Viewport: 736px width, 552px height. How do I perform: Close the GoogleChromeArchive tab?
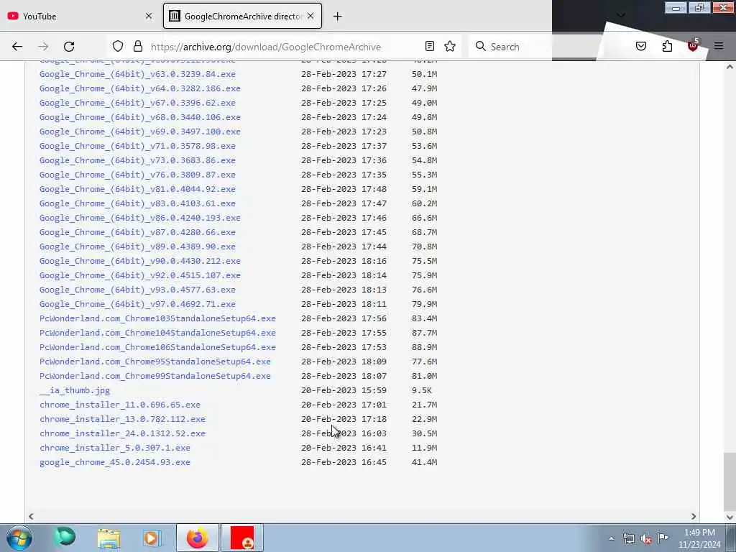click(x=310, y=16)
